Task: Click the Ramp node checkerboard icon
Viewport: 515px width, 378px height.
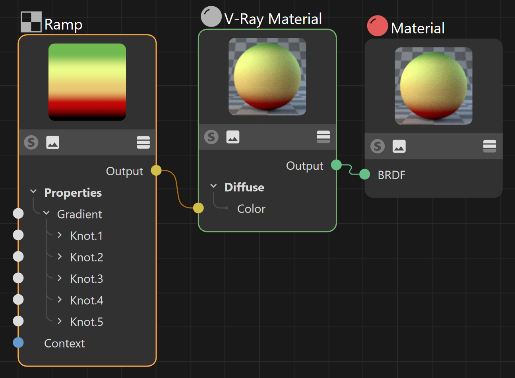Action: [x=31, y=22]
